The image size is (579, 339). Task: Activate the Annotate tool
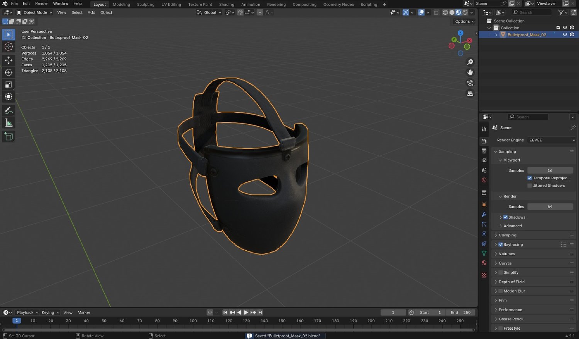tap(8, 111)
